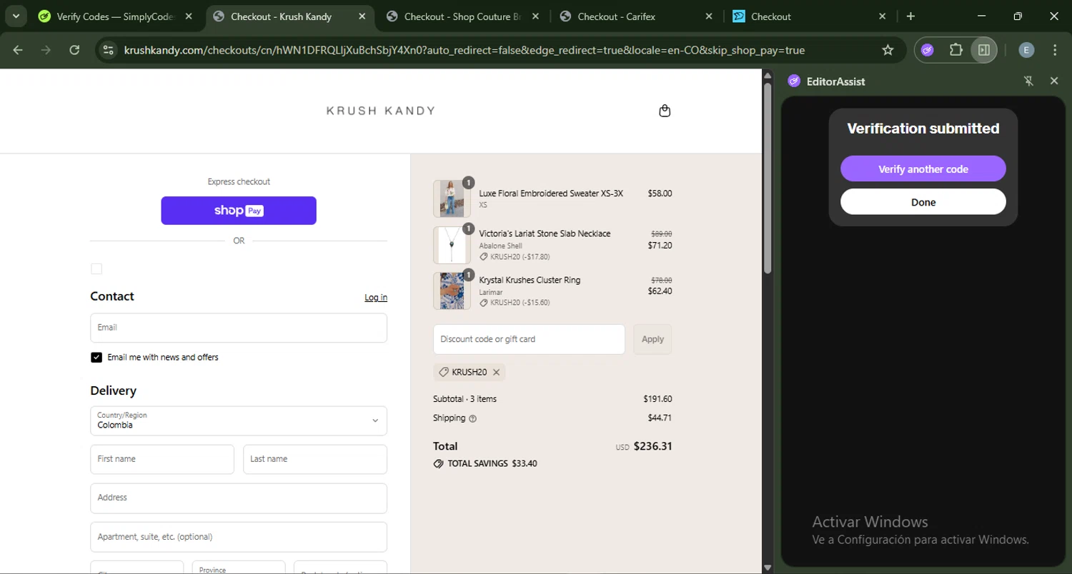
Task: Click the Log in link
Action: point(376,298)
